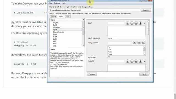Click settings panel scroll down arrow

(x=148, y=70)
